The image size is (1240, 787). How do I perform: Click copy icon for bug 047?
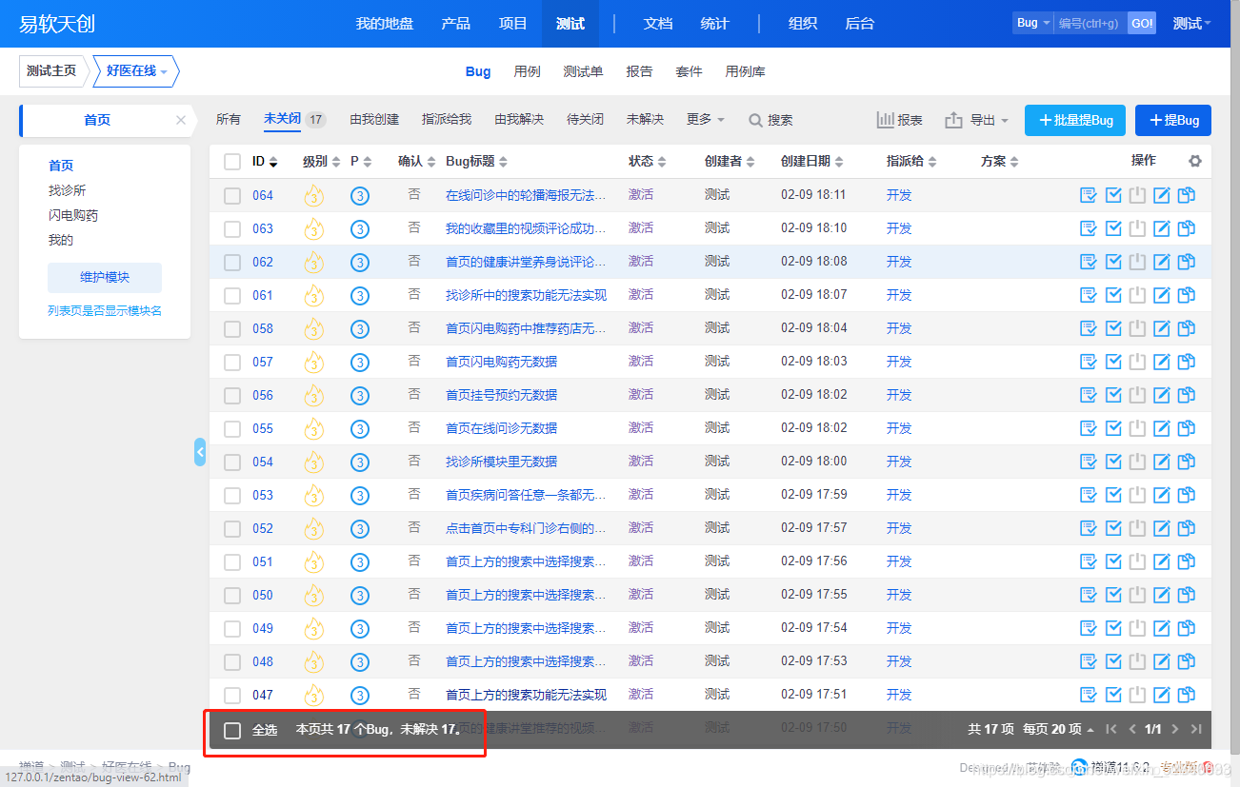(1186, 695)
